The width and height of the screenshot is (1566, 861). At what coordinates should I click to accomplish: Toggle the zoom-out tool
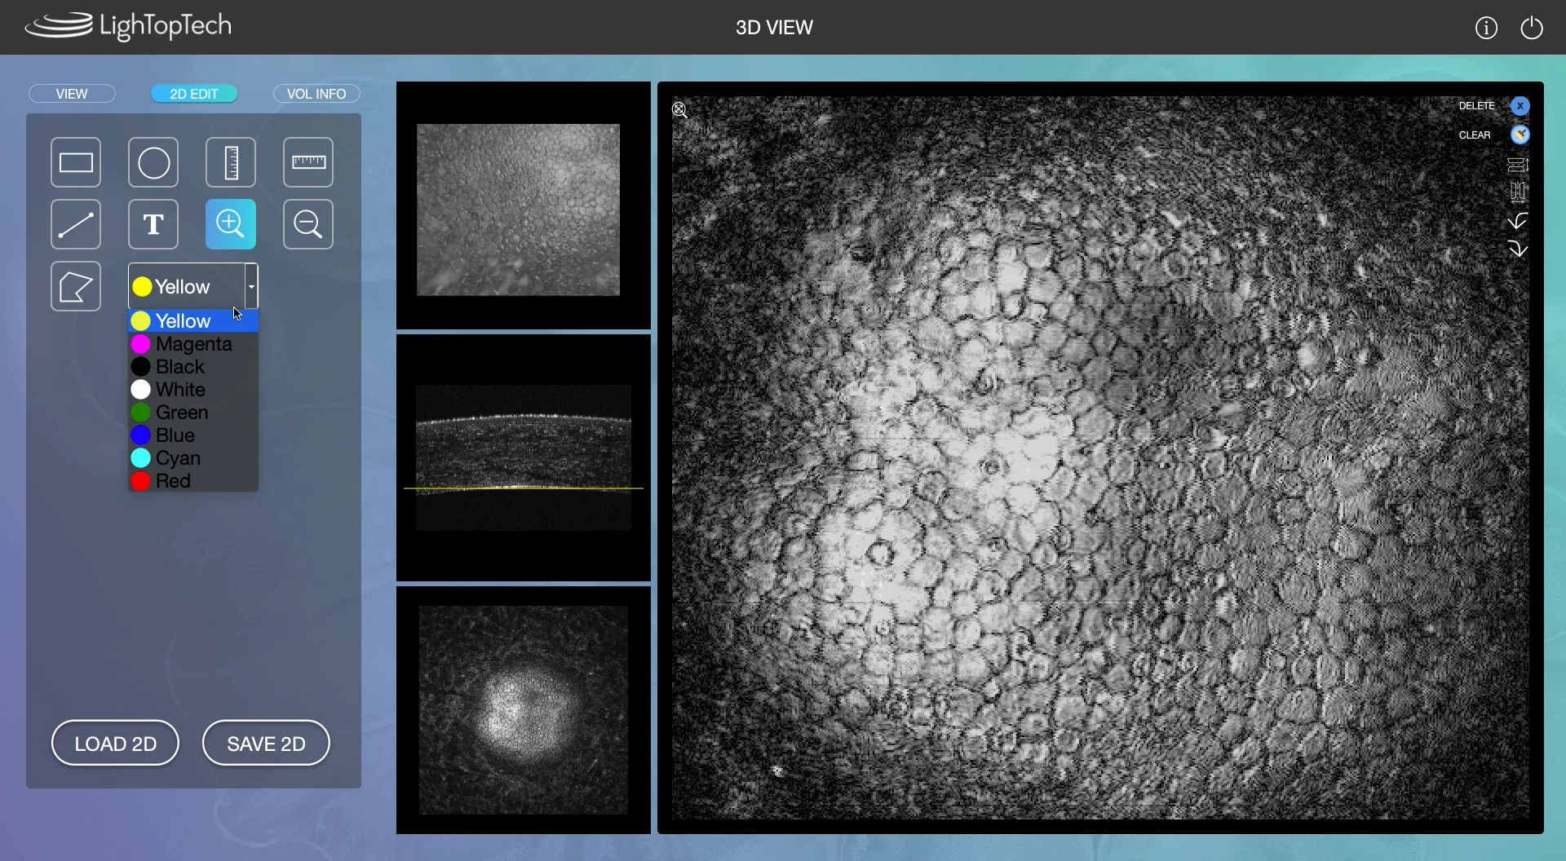point(307,224)
